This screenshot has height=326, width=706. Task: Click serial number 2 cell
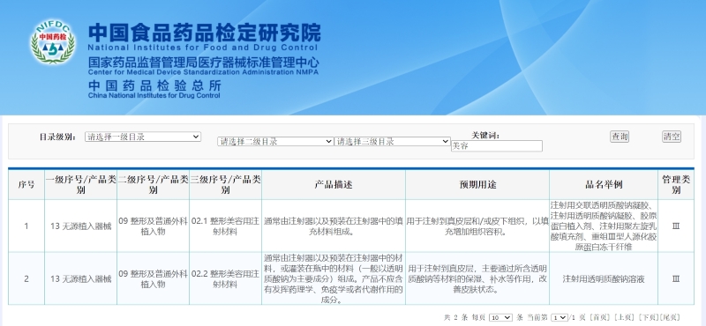26,278
